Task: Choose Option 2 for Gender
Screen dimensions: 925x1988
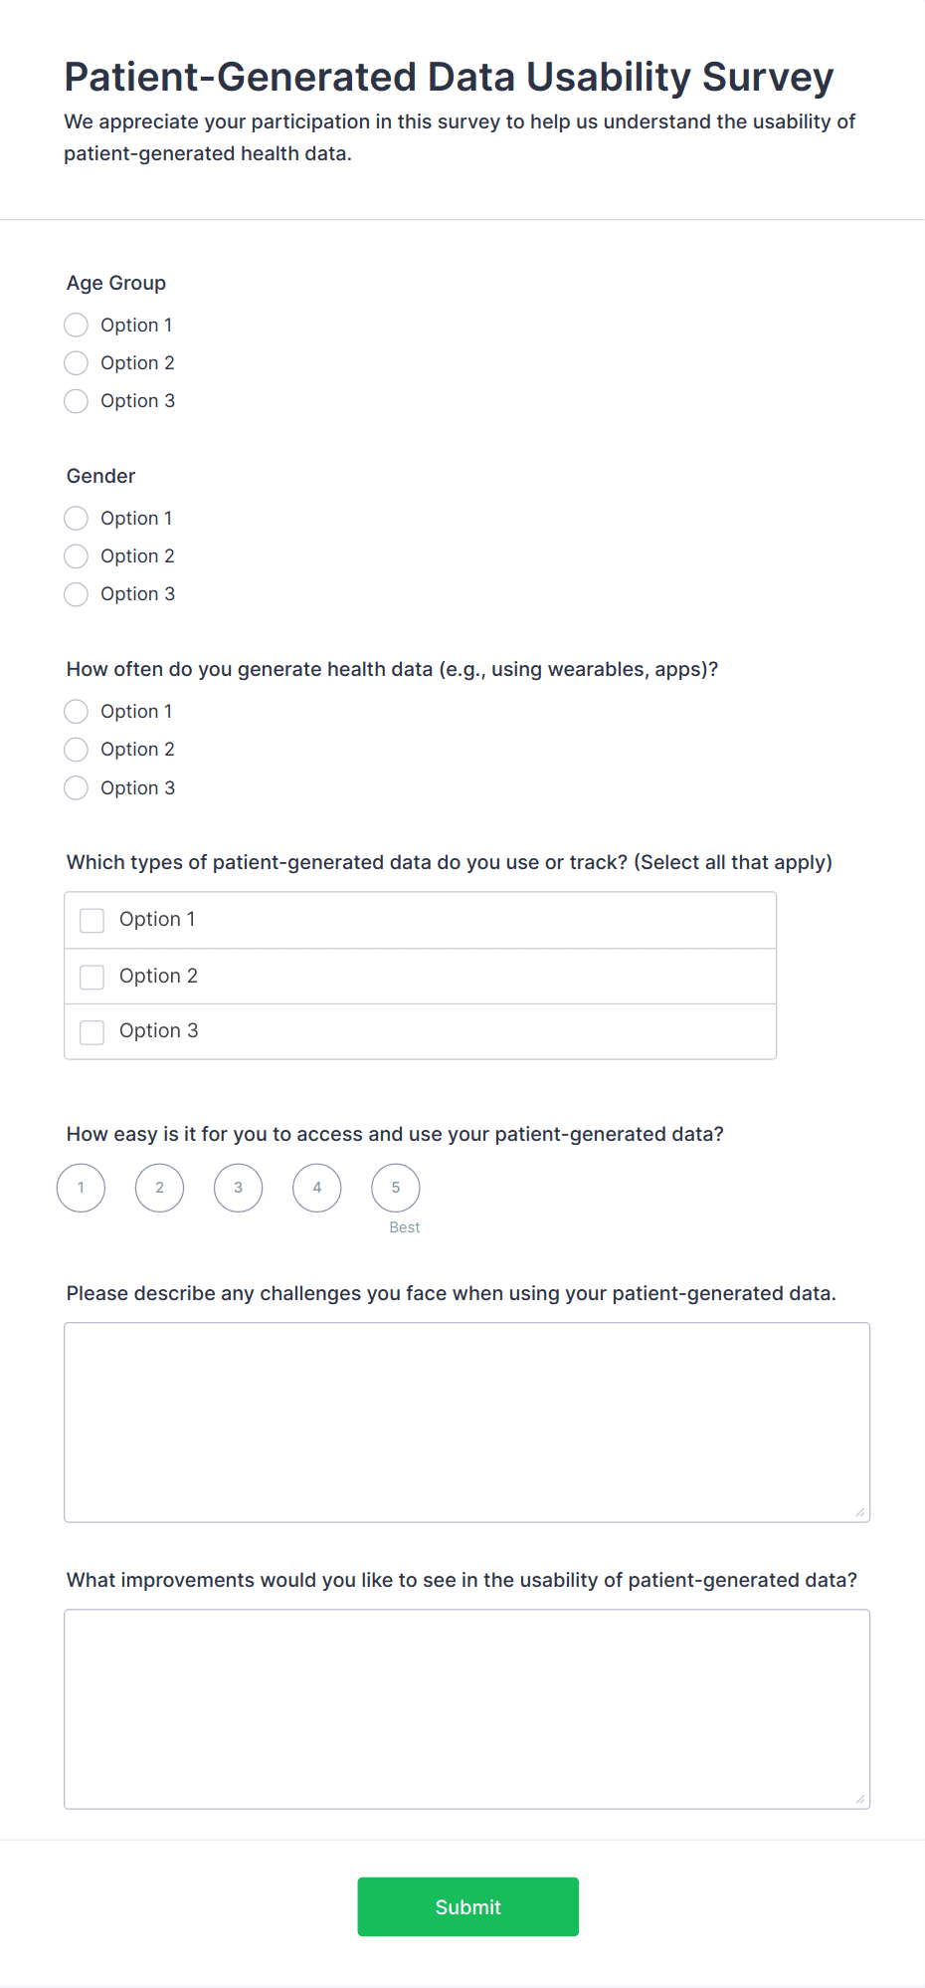Action: pos(76,555)
